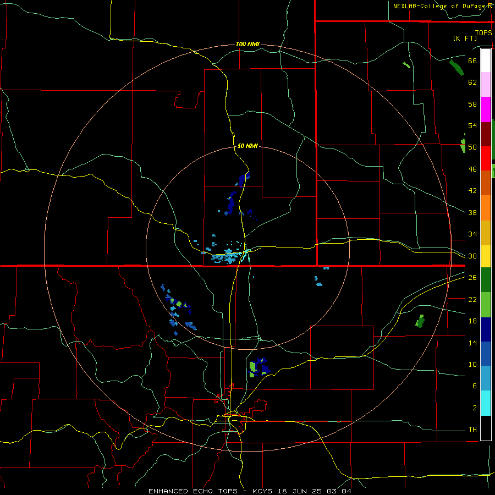Select the 46 scale label

(472, 169)
